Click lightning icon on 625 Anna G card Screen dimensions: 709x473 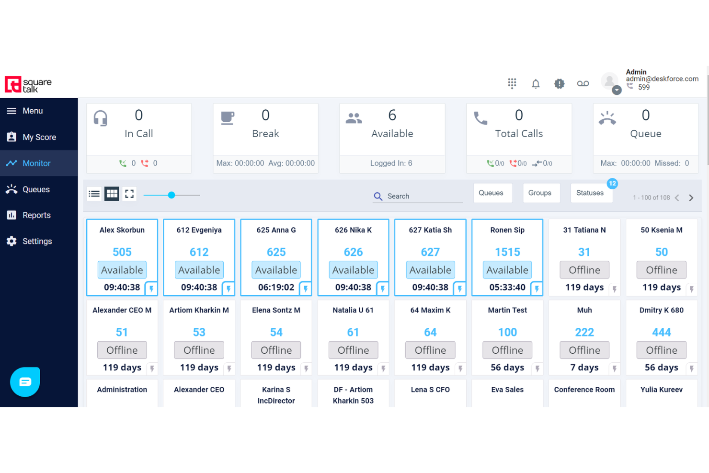click(x=306, y=288)
